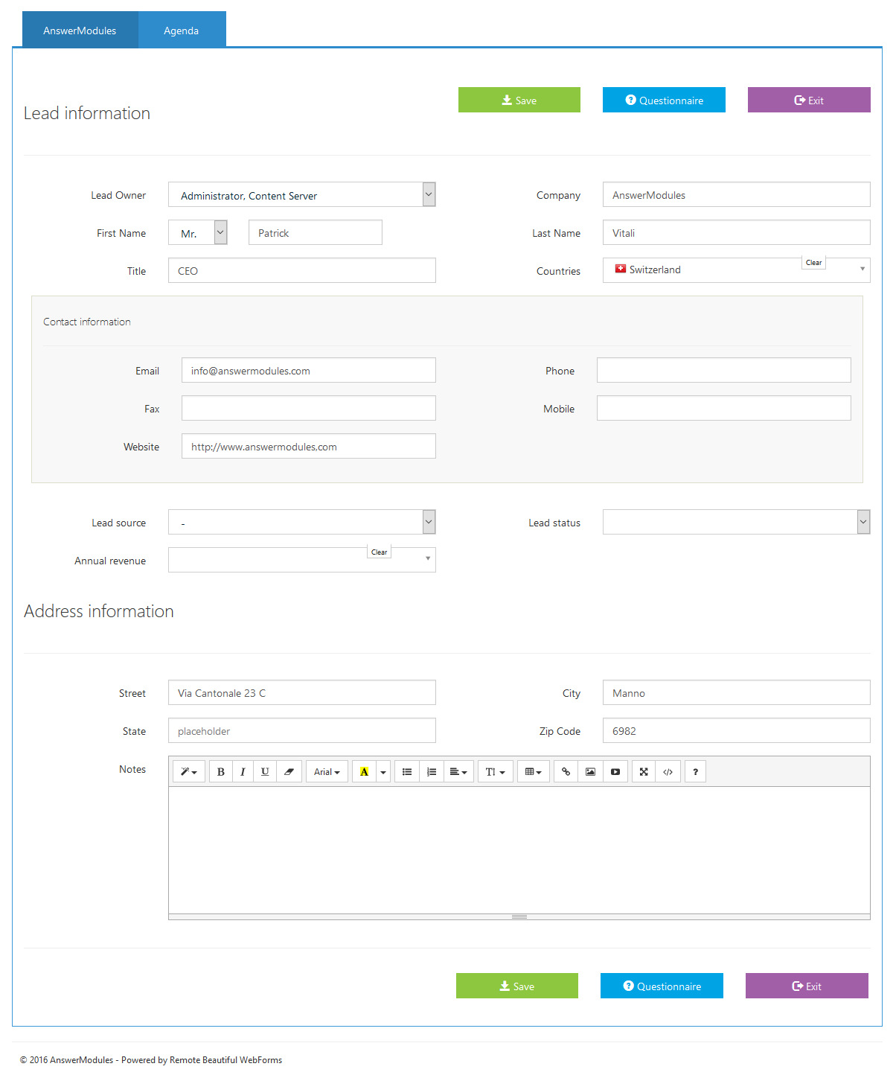Toggle code view in Notes editor

[668, 772]
